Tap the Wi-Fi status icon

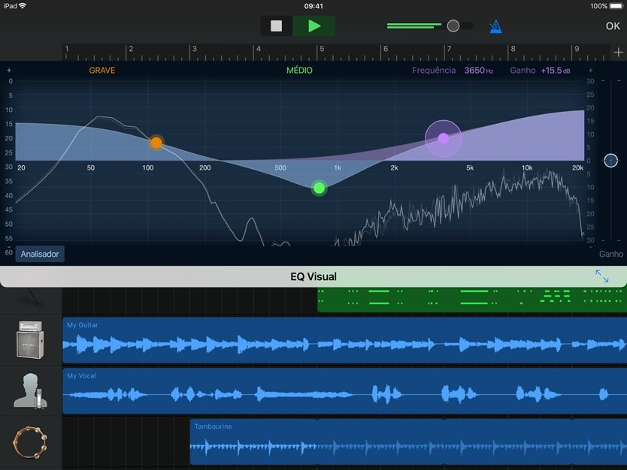pyautogui.click(x=23, y=5)
